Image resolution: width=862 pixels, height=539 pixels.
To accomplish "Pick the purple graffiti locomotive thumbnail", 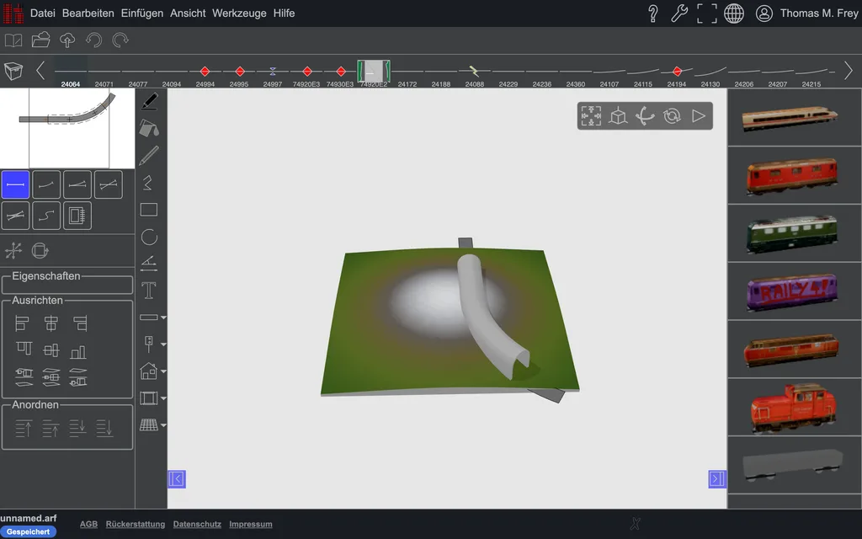I will pyautogui.click(x=791, y=291).
